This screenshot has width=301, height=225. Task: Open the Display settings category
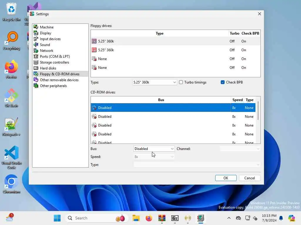(46, 33)
